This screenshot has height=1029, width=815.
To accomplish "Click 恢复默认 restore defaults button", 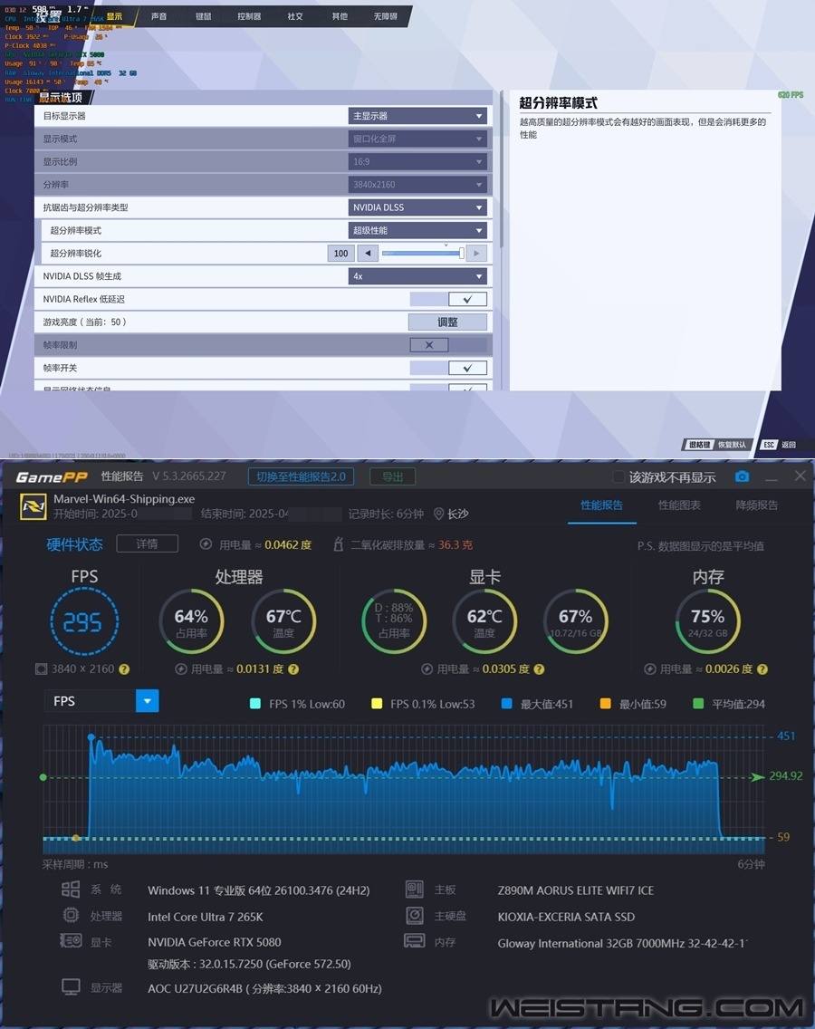I will [717, 445].
